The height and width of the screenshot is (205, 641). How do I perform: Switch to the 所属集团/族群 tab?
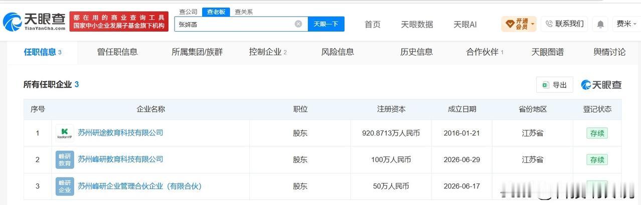point(197,52)
